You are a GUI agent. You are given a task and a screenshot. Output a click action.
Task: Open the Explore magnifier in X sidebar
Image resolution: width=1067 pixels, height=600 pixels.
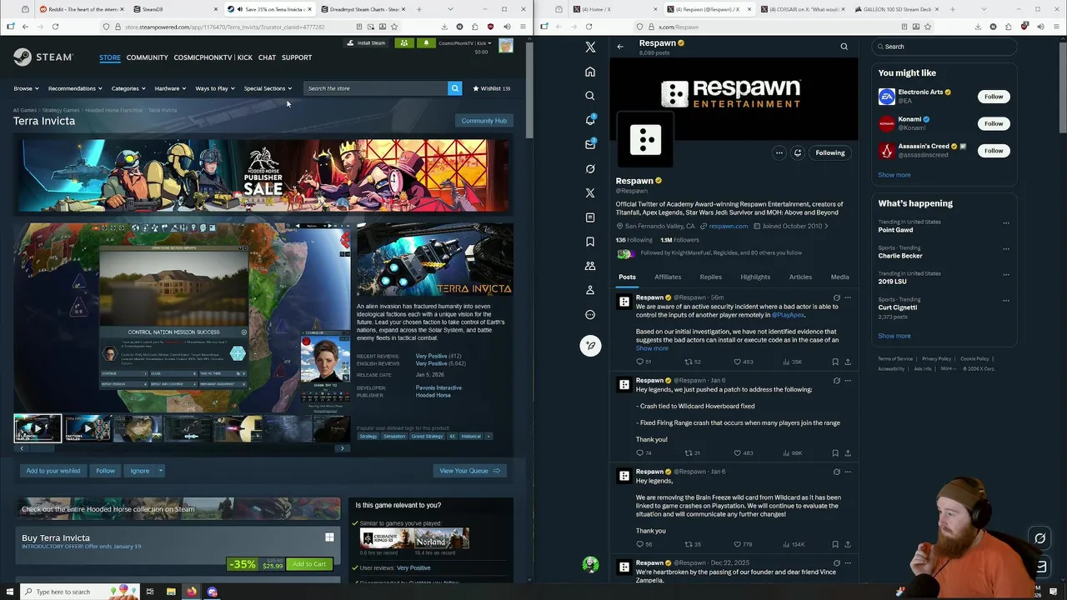tap(590, 96)
